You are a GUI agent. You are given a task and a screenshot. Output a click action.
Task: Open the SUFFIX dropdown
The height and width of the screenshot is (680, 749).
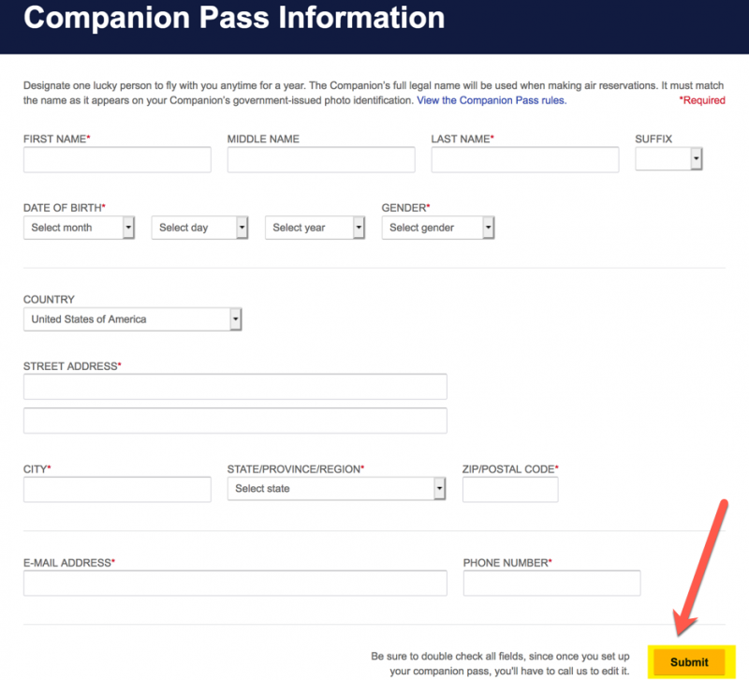[665, 159]
